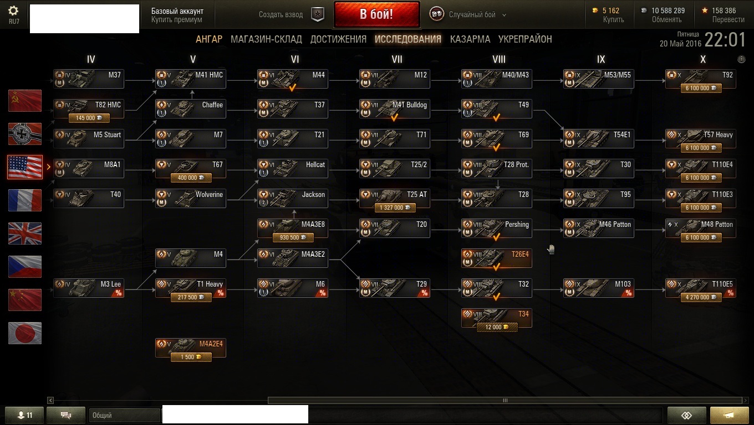
Task: Open settings gear menu
Action: coord(14,11)
